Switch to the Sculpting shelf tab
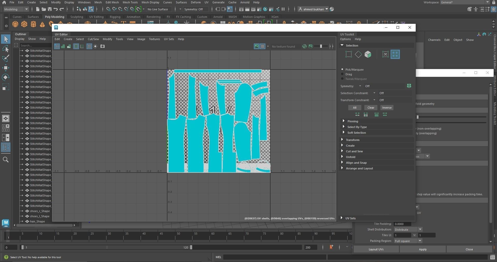The height and width of the screenshot is (262, 497). point(77,17)
